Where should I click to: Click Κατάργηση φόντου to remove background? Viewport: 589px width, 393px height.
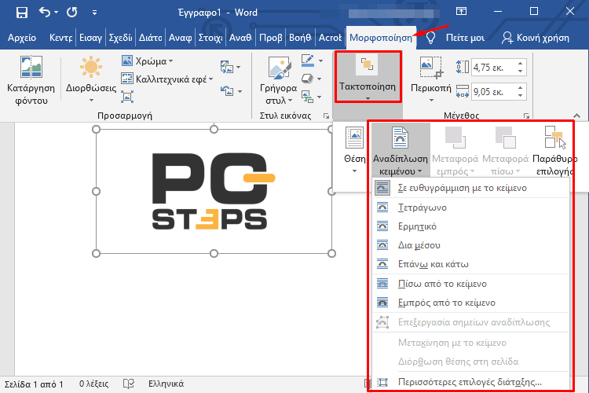(x=31, y=80)
